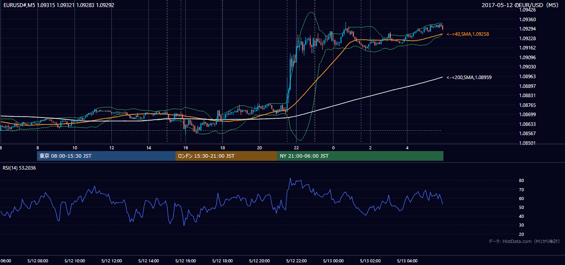The width and height of the screenshot is (565, 265).
Task: Click hour label 16 under the price chart
Action: pos(186,148)
